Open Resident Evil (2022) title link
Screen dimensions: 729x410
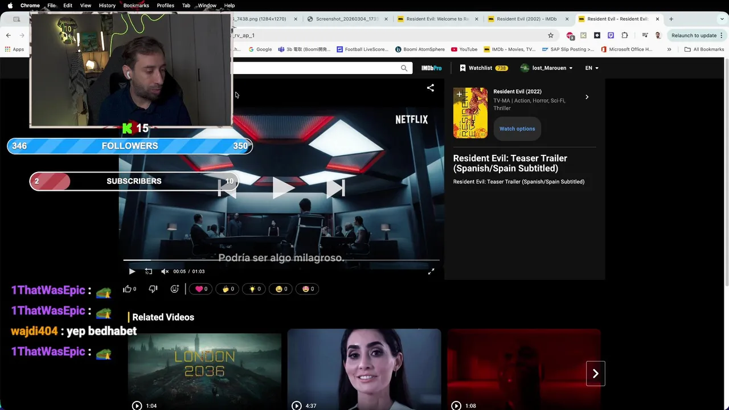coord(517,91)
